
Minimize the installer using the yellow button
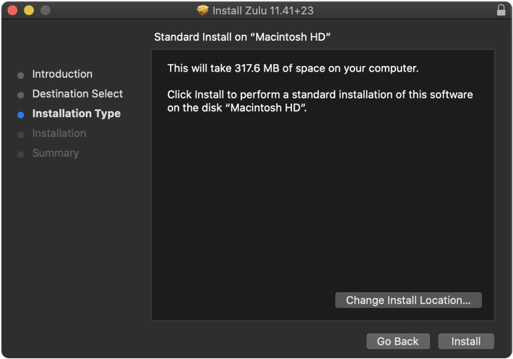tap(29, 11)
